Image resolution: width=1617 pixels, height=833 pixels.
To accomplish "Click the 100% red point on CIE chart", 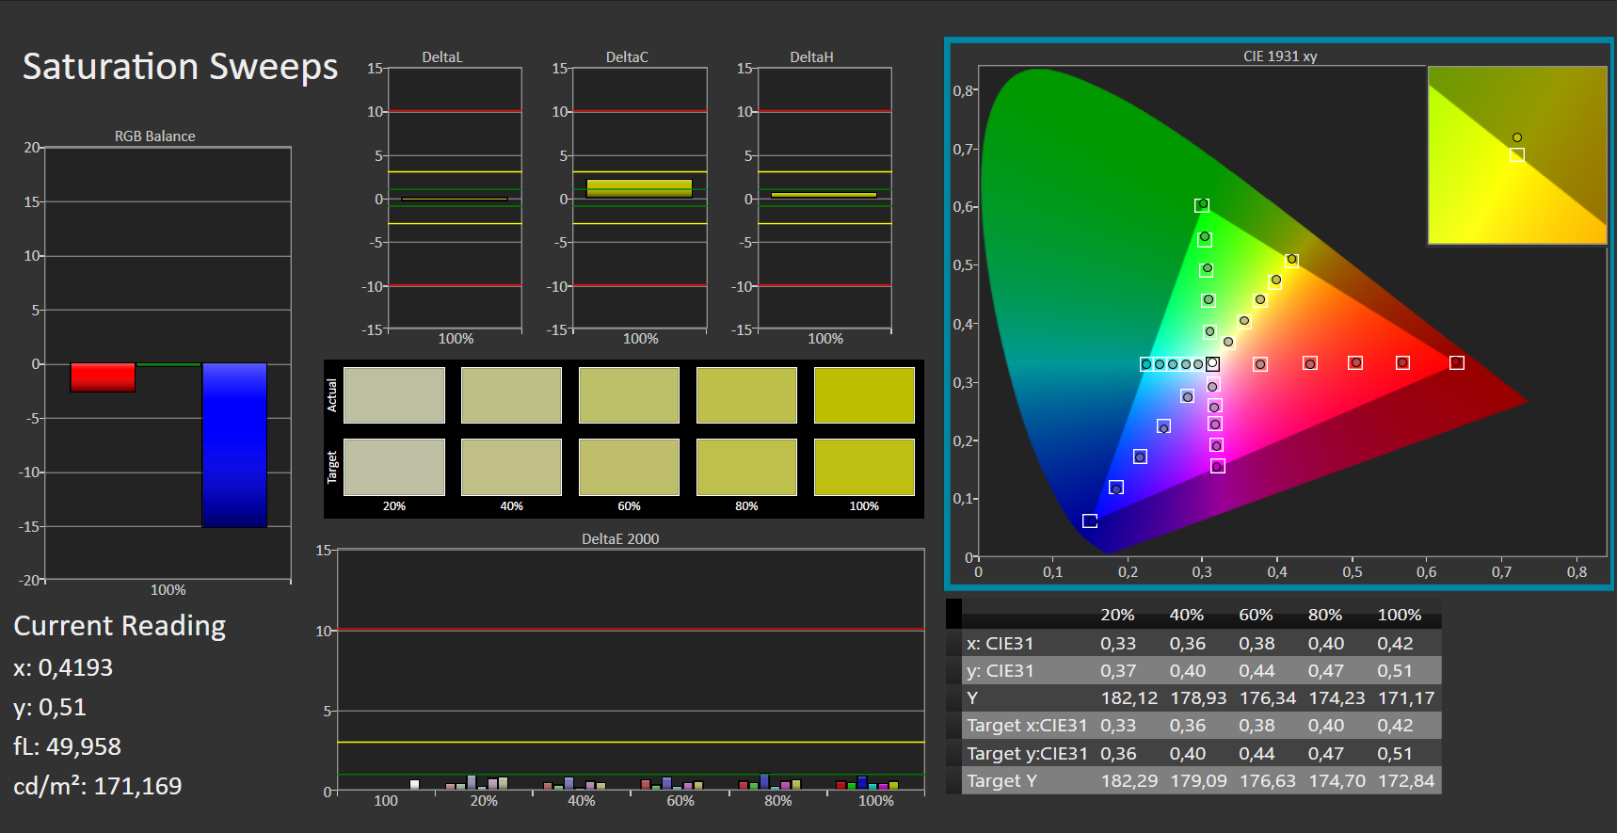I will 1456,362.
